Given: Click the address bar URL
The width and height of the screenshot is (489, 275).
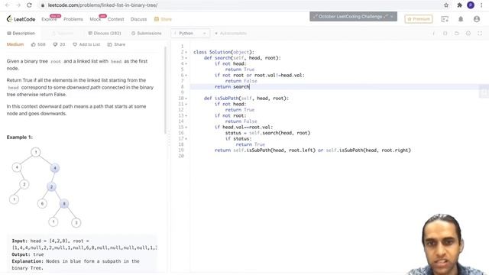Looking at the screenshot, I should [102, 5].
